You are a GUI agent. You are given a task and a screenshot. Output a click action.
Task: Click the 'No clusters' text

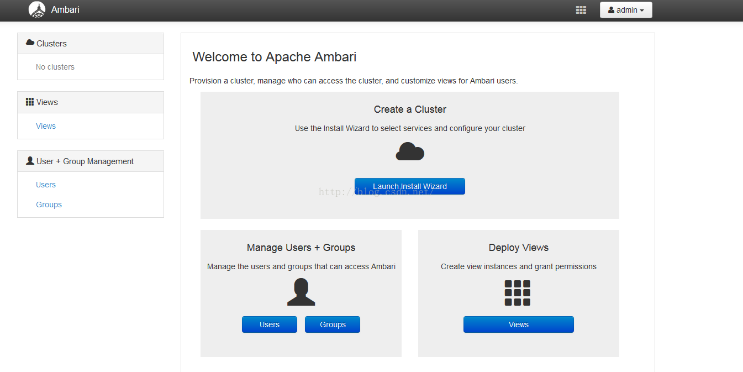click(55, 67)
